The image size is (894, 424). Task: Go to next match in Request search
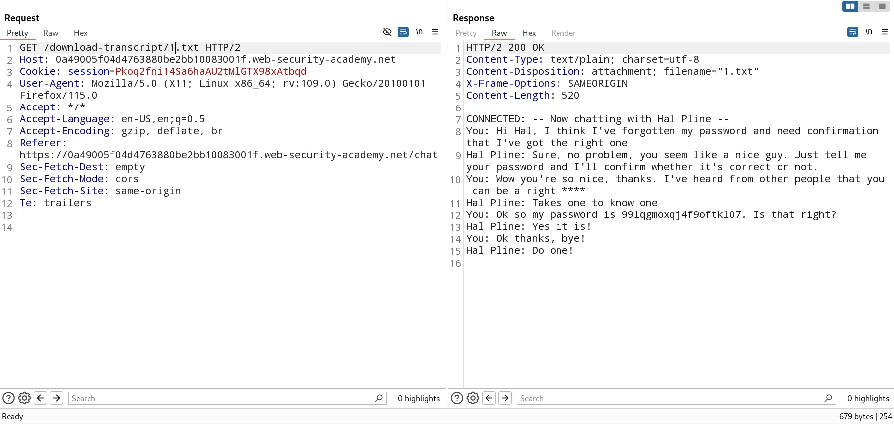click(x=57, y=398)
